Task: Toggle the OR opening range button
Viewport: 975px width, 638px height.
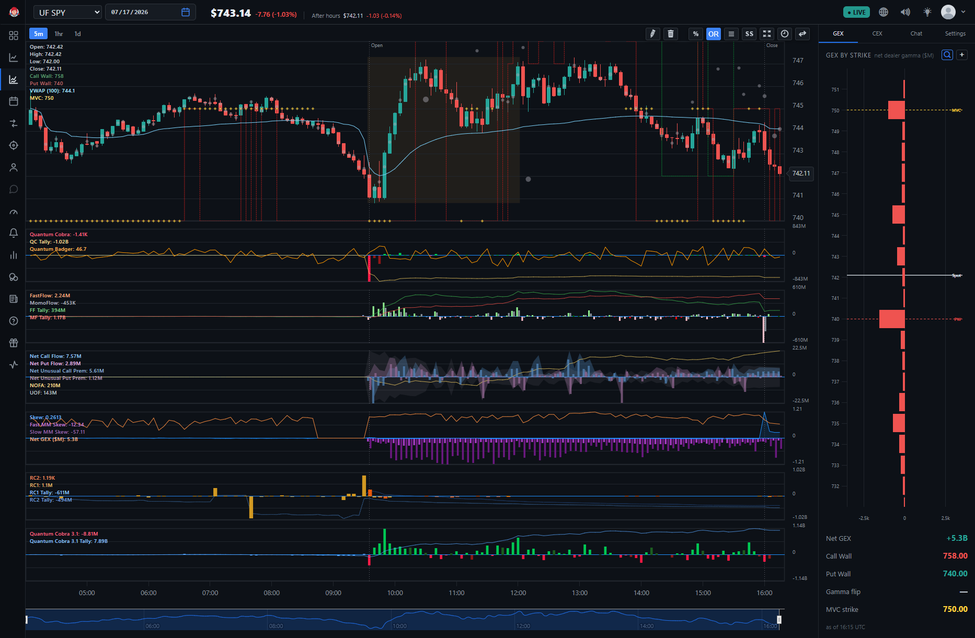Action: click(x=714, y=34)
